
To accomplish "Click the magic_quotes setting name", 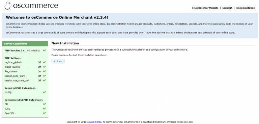I will [12, 67].
